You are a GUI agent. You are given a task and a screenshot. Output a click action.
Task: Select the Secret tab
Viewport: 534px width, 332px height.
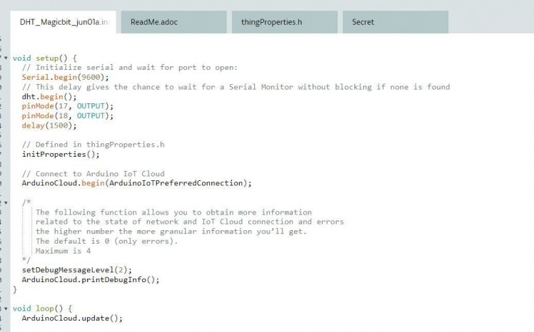point(363,22)
